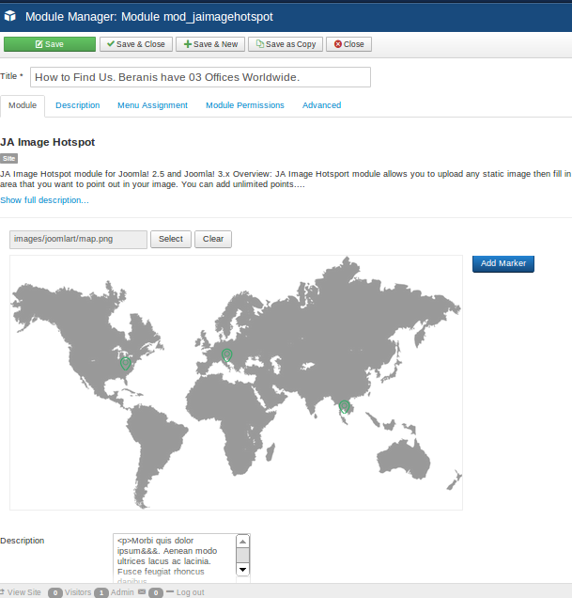Click the Joomla module cube icon in header
Screen dimensions: 572x598
[10, 16]
